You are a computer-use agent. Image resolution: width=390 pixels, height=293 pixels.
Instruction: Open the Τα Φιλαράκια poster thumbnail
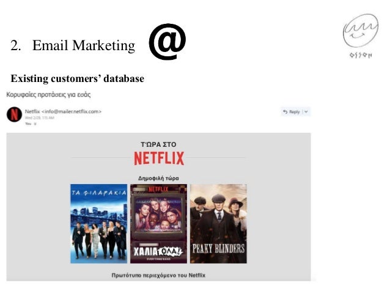[x=99, y=223]
